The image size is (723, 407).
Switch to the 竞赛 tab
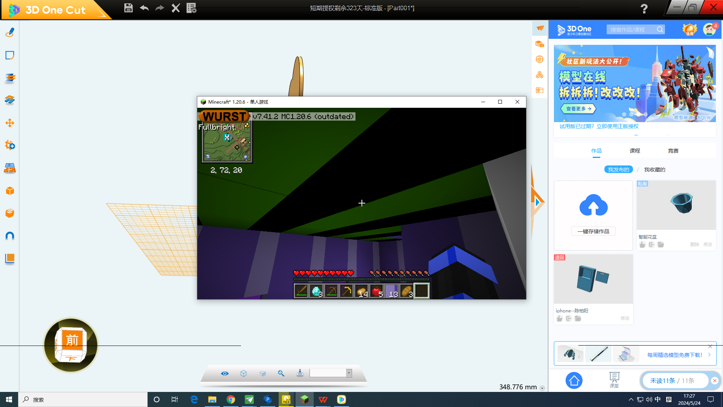click(x=673, y=151)
